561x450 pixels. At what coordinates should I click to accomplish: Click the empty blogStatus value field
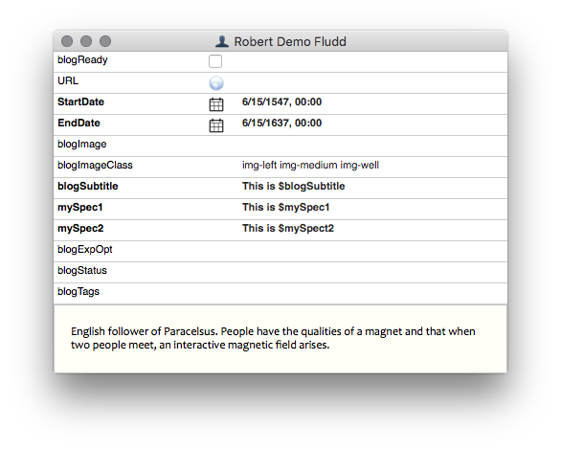[x=373, y=272]
